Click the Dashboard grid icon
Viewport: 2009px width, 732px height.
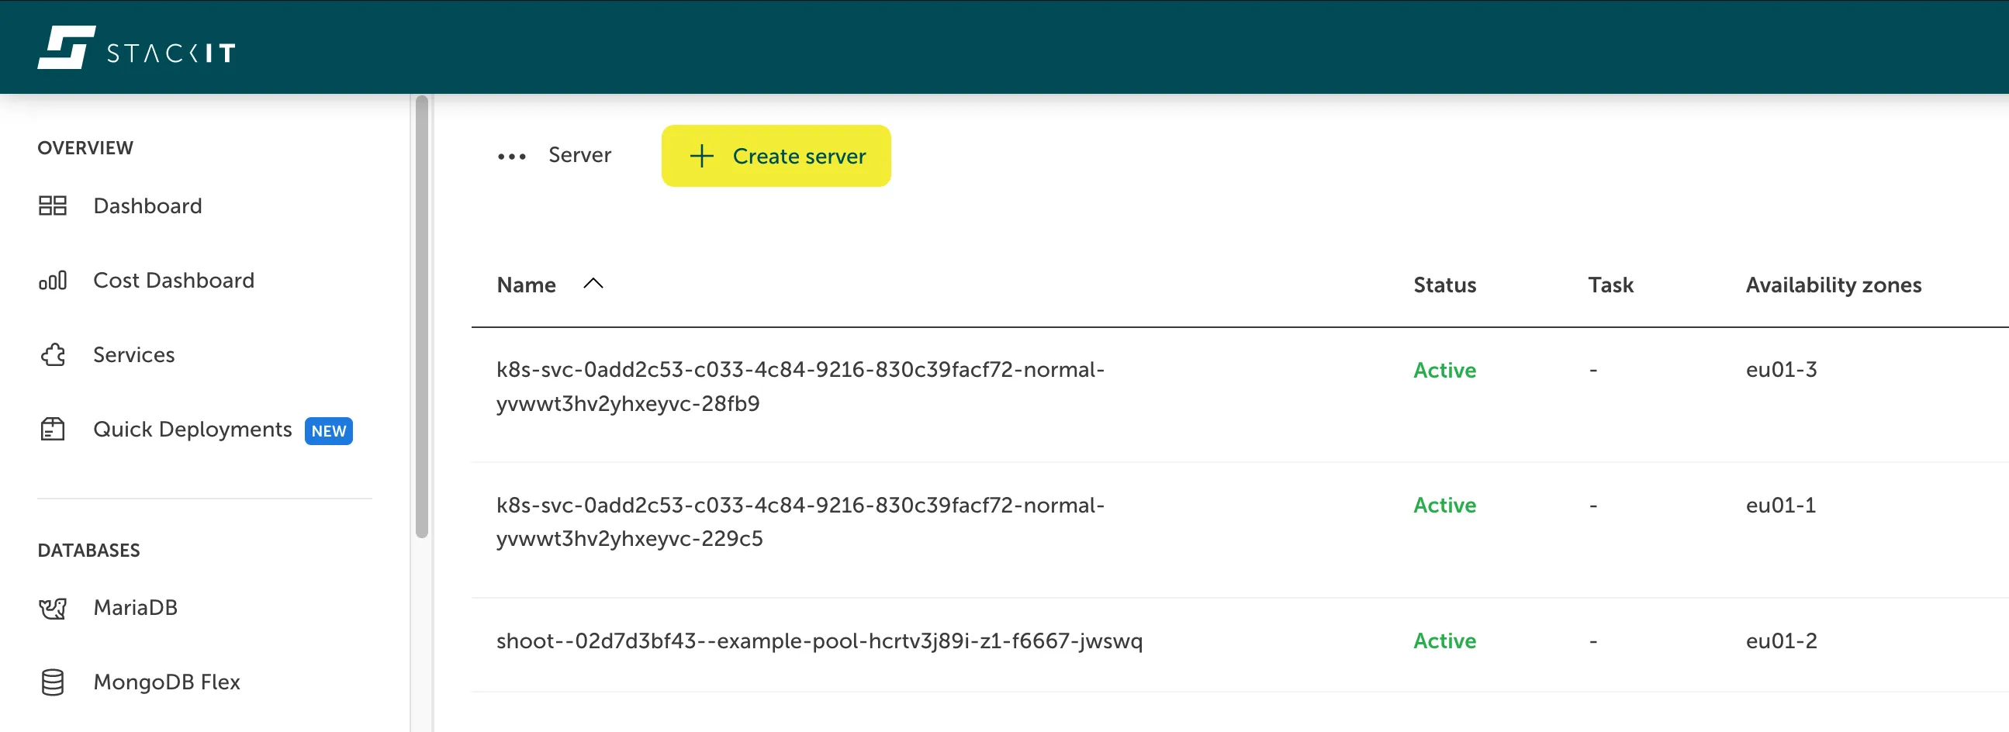[52, 205]
